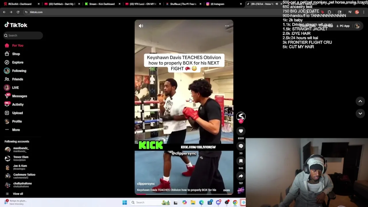Image resolution: width=368 pixels, height=207 pixels.
Task: Go to Explore in the sidebar
Action: (14, 62)
